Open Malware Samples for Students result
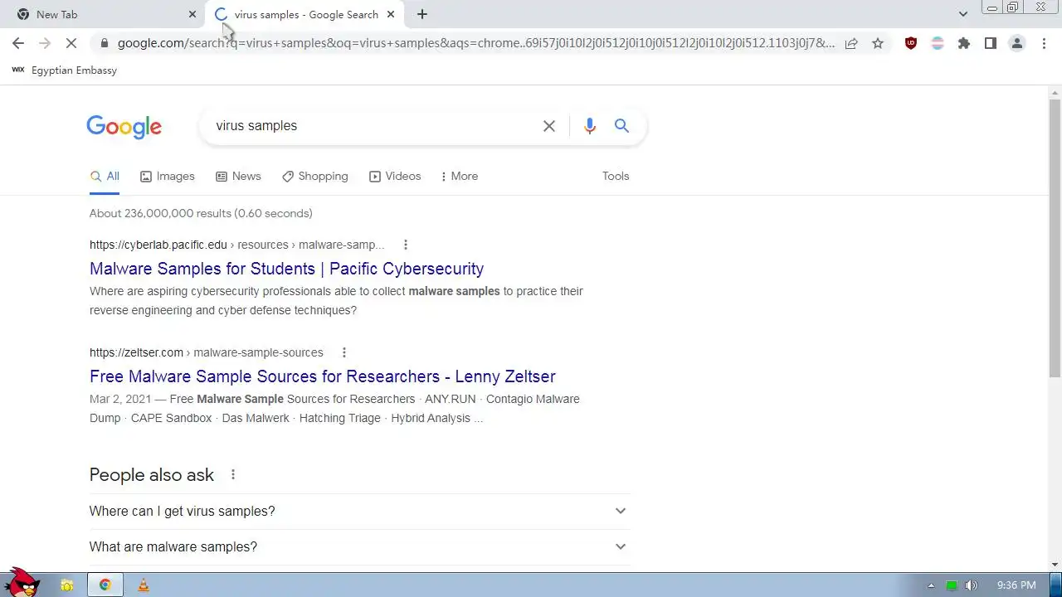 [x=286, y=269]
